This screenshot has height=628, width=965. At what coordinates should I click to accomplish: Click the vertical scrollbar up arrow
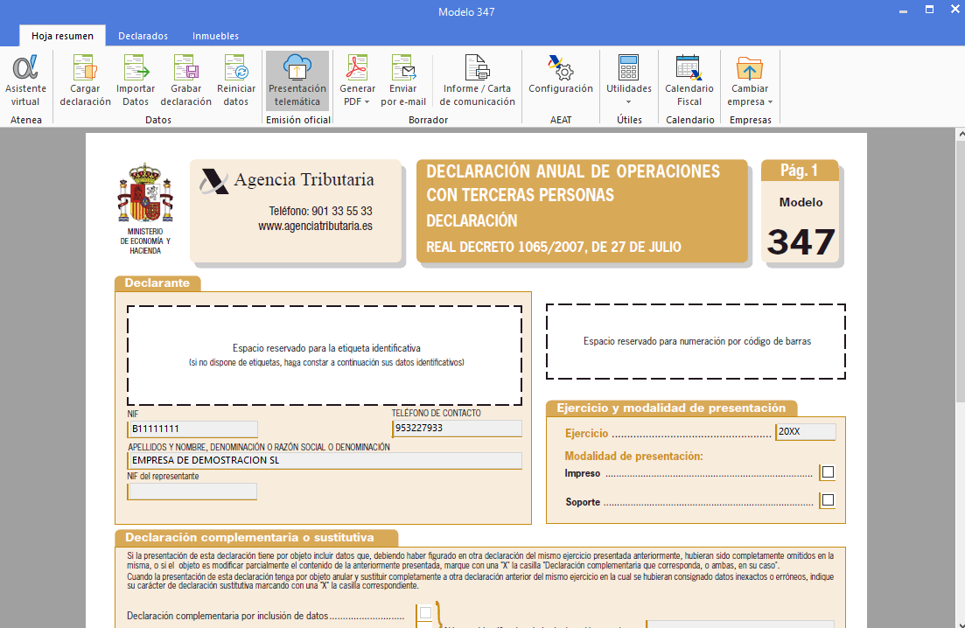tap(960, 134)
